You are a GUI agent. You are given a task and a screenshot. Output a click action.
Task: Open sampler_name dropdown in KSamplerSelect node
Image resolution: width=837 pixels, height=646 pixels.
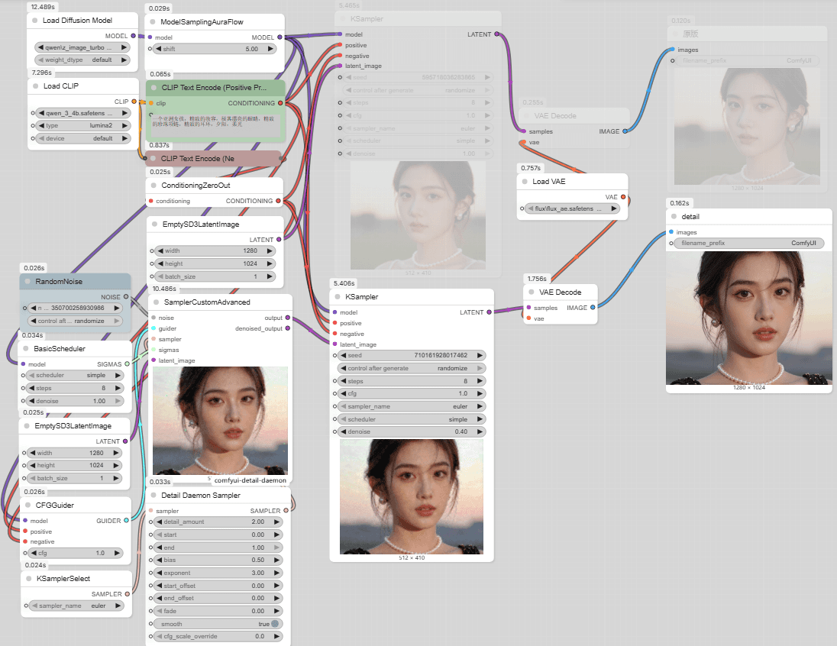point(76,606)
